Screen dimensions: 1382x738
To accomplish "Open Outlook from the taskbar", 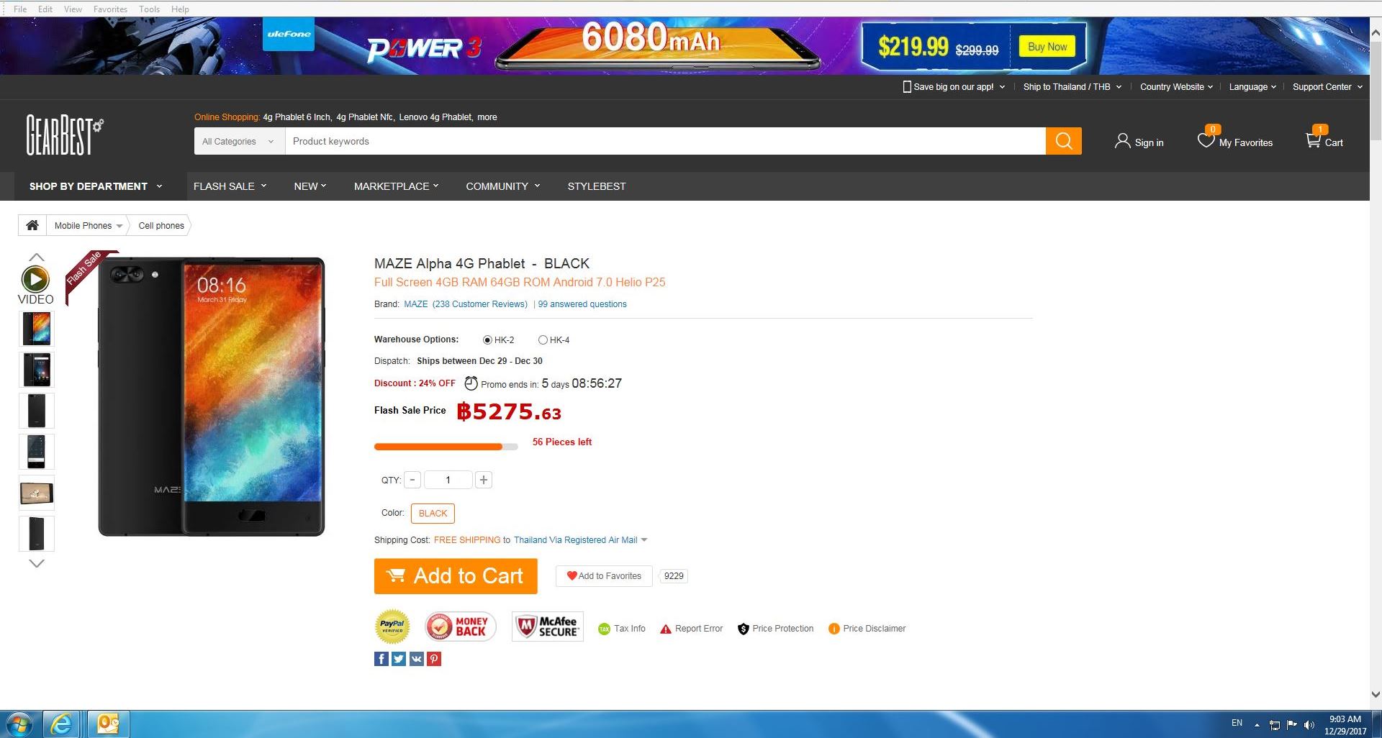I will tap(108, 724).
